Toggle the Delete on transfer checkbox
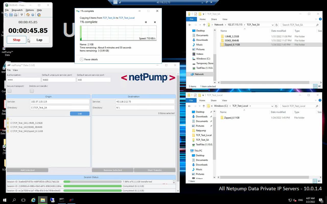The image size is (327, 204). (32, 91)
